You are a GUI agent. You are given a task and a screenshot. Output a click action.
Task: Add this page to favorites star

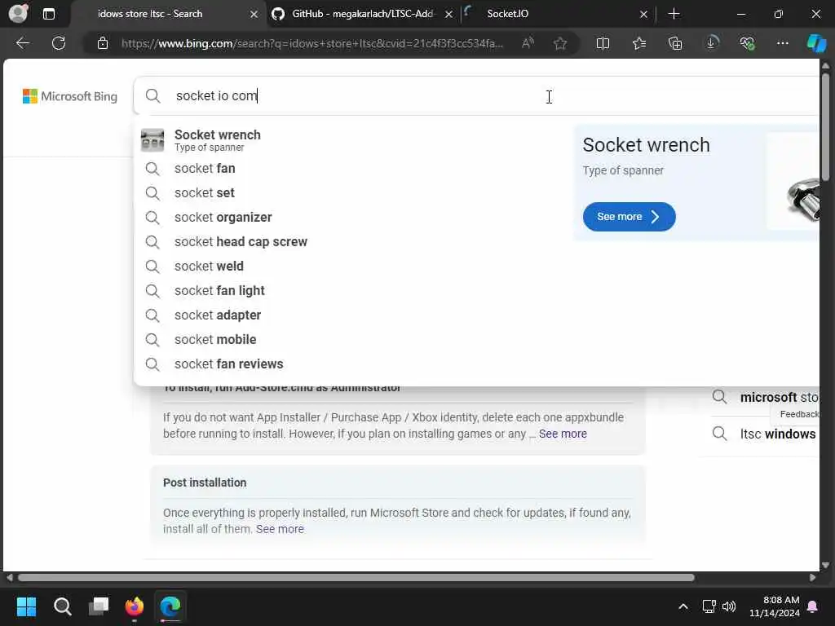point(559,43)
